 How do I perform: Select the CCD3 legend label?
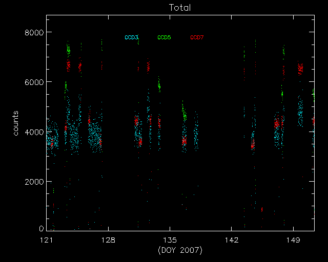coord(132,37)
